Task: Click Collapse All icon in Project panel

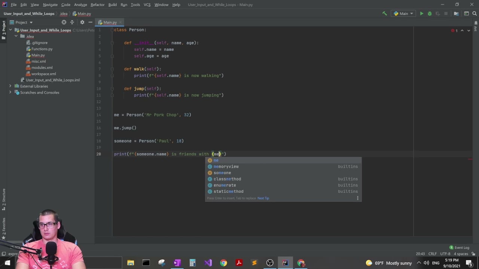Action: tap(72, 22)
